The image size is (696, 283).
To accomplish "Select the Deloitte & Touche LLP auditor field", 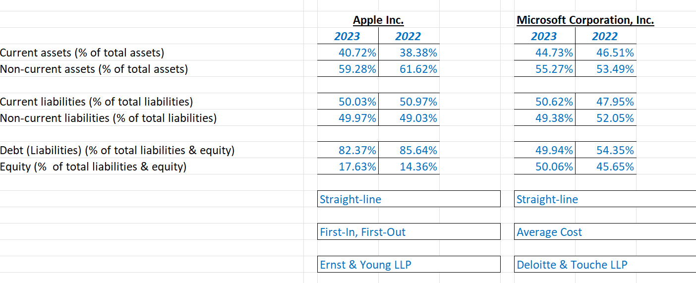I will 605,265.
